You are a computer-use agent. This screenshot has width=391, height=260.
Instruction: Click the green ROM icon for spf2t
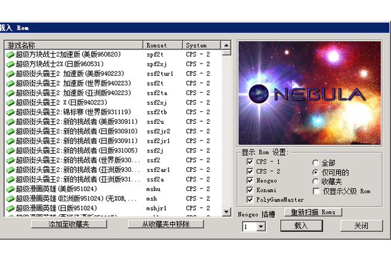pyautogui.click(x=10, y=55)
